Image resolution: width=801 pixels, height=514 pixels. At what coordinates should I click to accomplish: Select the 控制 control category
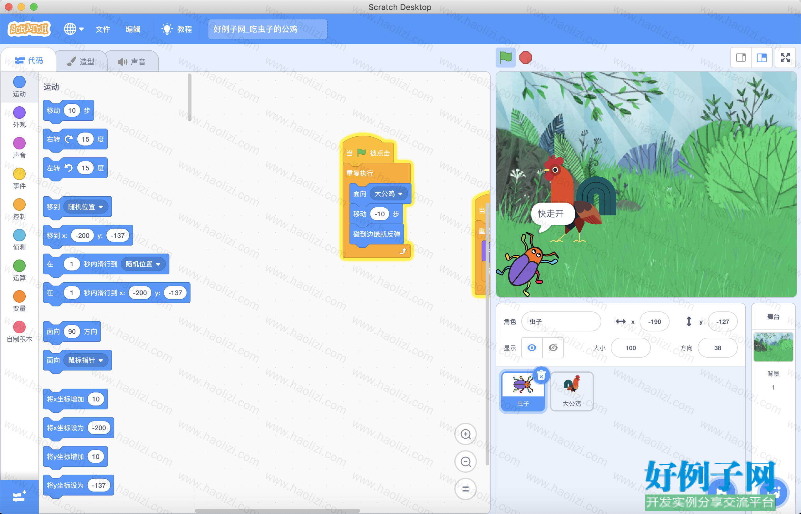click(19, 209)
